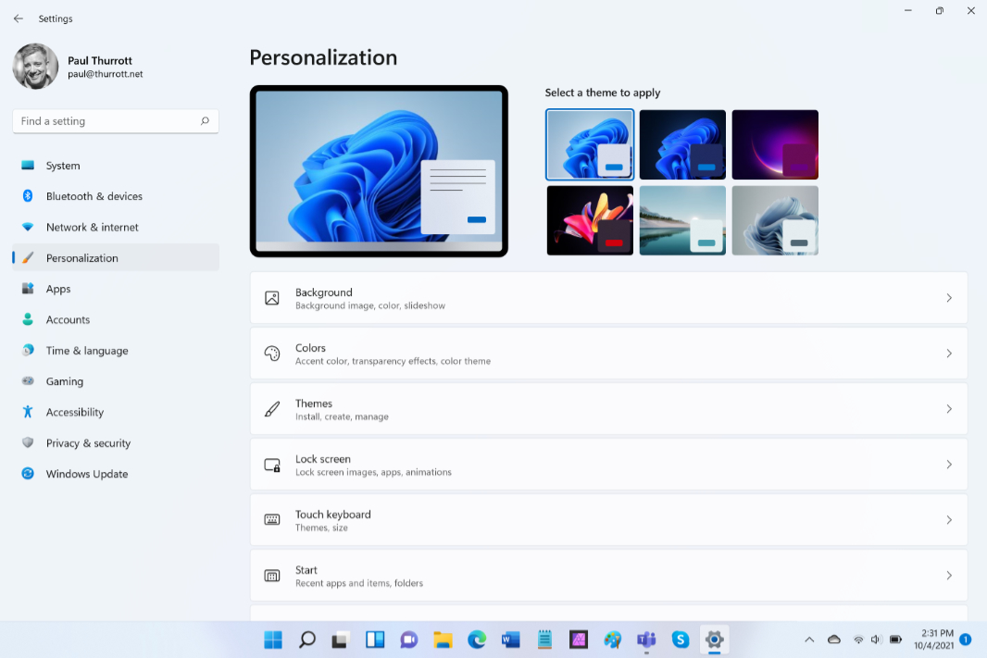Apply the dark blue bloom theme
Image resolution: width=987 pixels, height=658 pixels.
[x=682, y=144]
